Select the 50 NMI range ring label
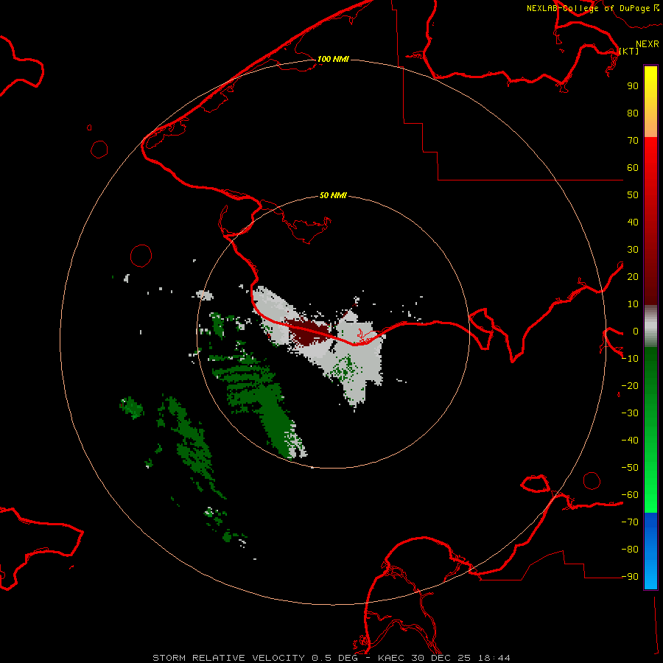The image size is (663, 663). tap(333, 195)
